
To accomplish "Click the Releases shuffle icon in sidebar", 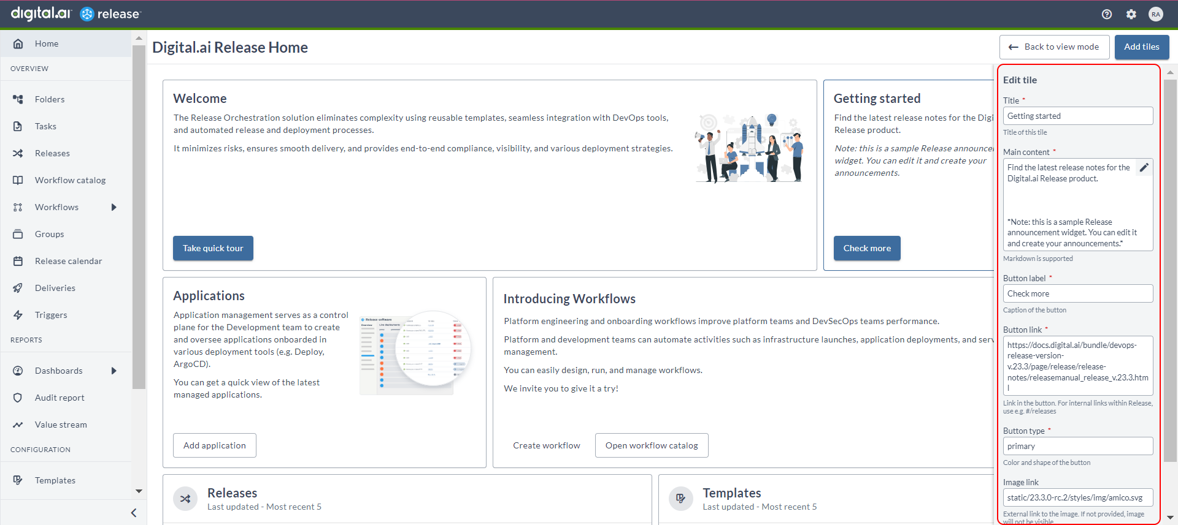I will coord(18,153).
